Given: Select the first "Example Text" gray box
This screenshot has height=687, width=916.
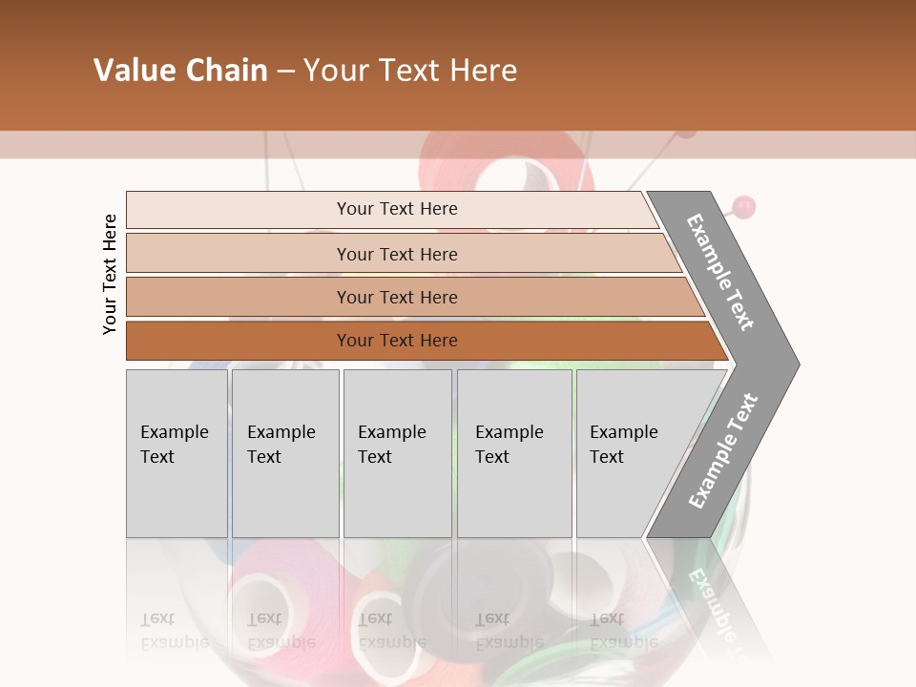Looking at the screenshot, I should point(177,453).
